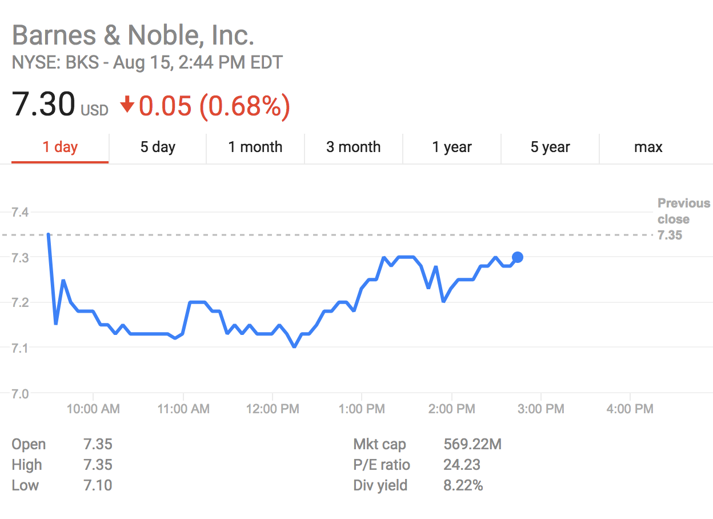This screenshot has width=713, height=519.
Task: Switch to the 5 day range
Action: [x=158, y=147]
